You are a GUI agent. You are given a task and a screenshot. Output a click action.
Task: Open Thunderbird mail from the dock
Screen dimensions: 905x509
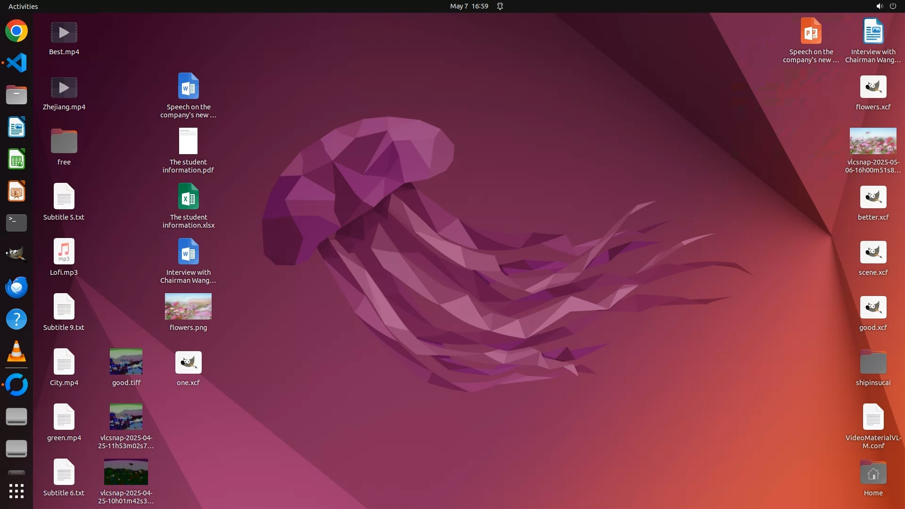[16, 287]
